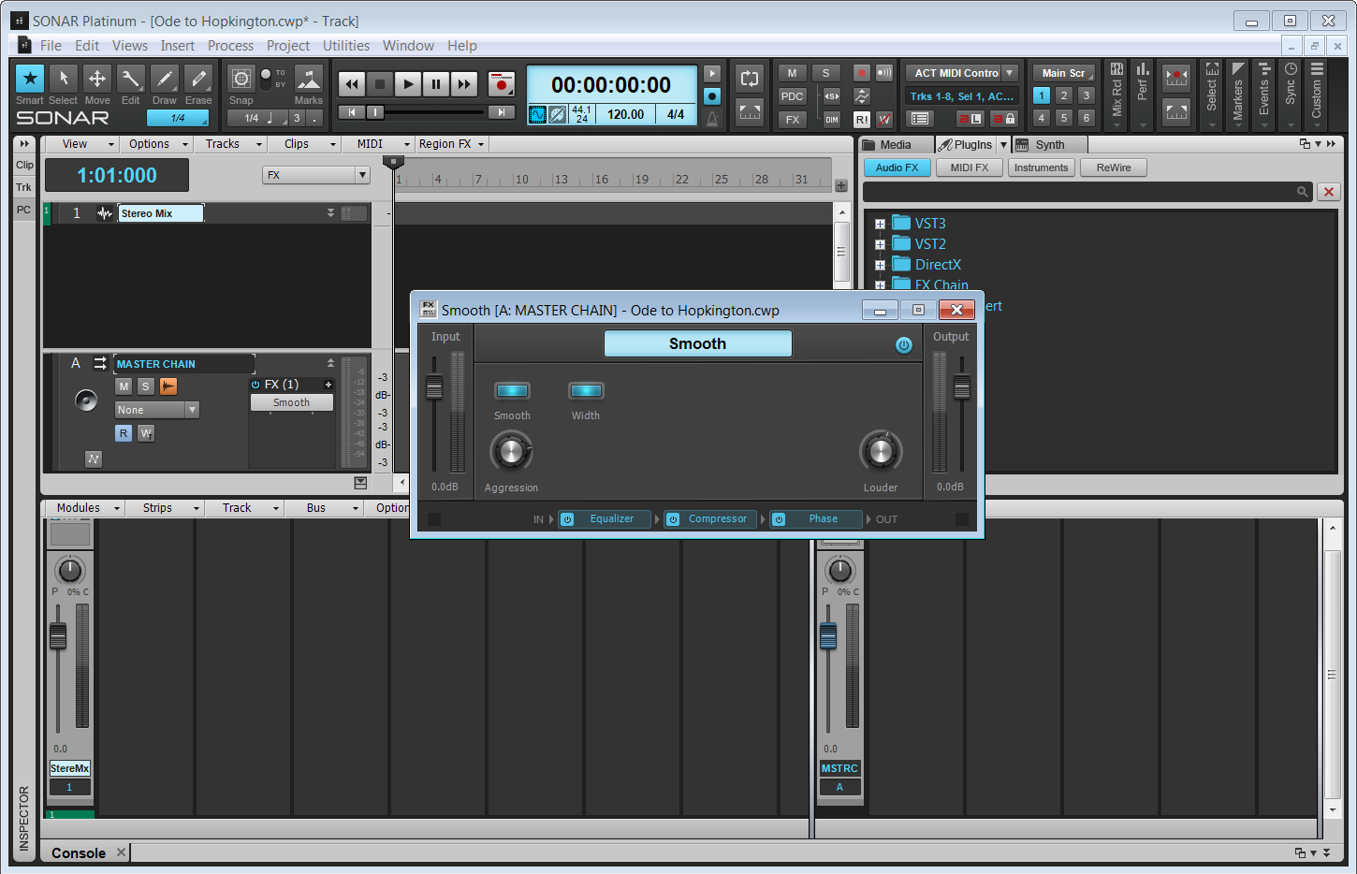The height and width of the screenshot is (874, 1357).
Task: Toggle global Mute M button
Action: pos(793,73)
